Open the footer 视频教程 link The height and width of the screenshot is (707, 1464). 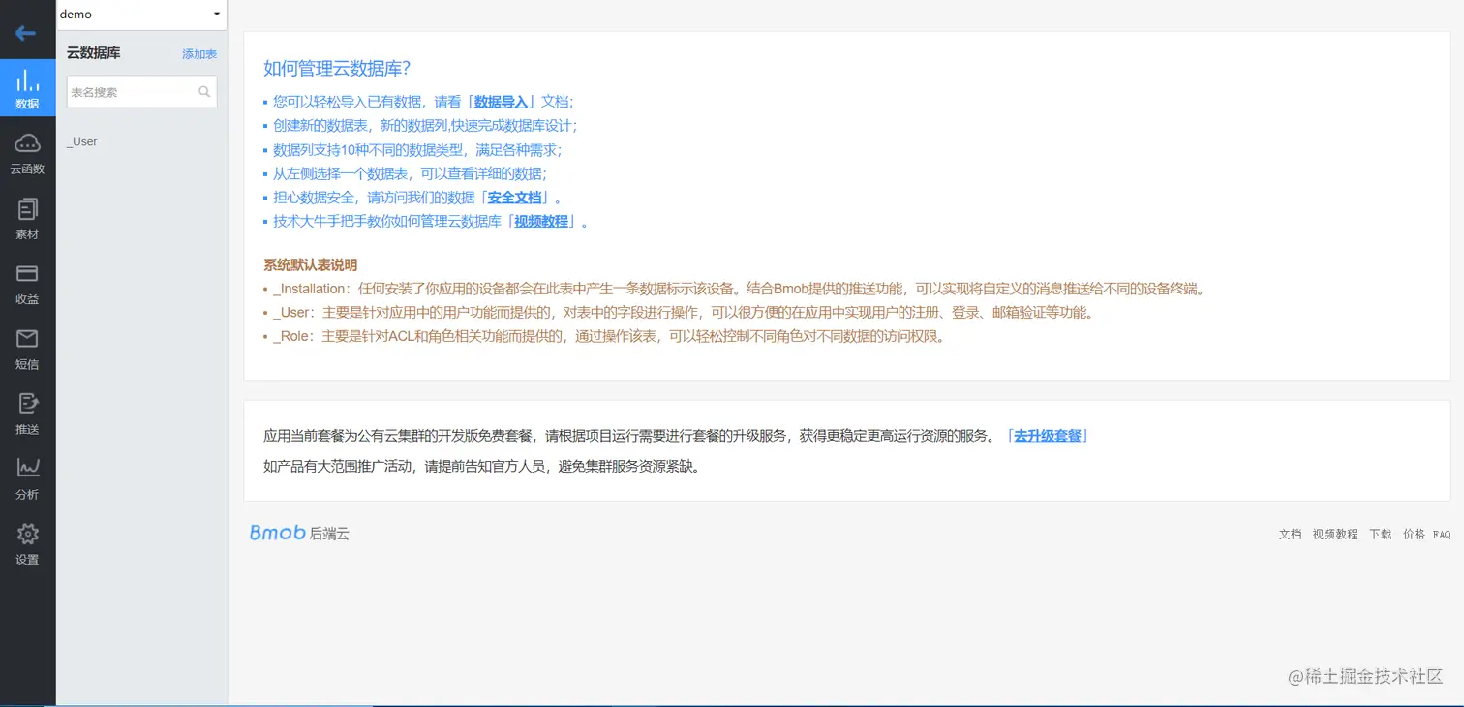point(1335,534)
